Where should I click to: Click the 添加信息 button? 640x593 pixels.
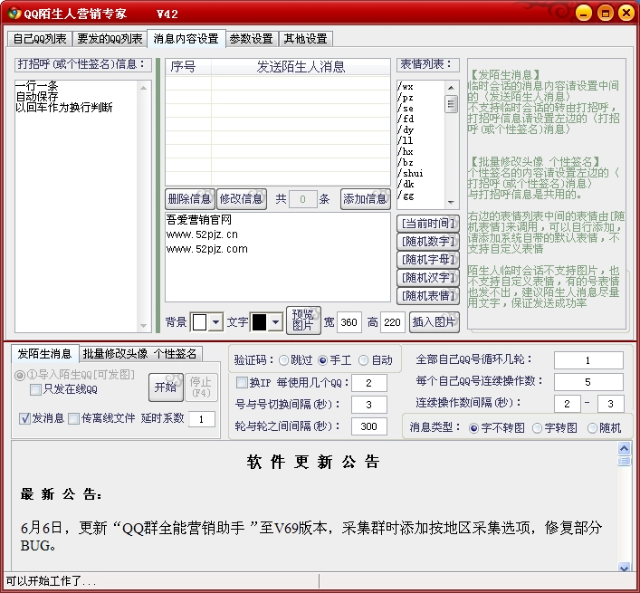click(366, 199)
